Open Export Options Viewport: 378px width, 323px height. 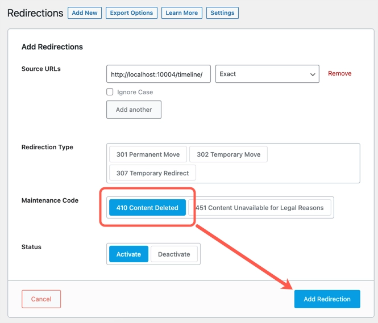131,13
